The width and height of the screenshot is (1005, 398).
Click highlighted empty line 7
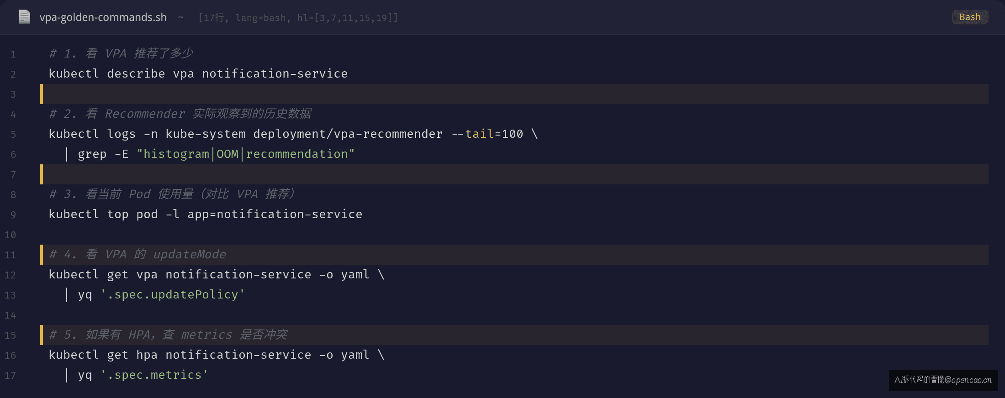[x=514, y=174]
